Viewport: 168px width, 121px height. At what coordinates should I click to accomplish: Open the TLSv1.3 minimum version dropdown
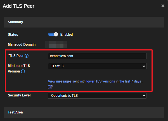(x=97, y=66)
